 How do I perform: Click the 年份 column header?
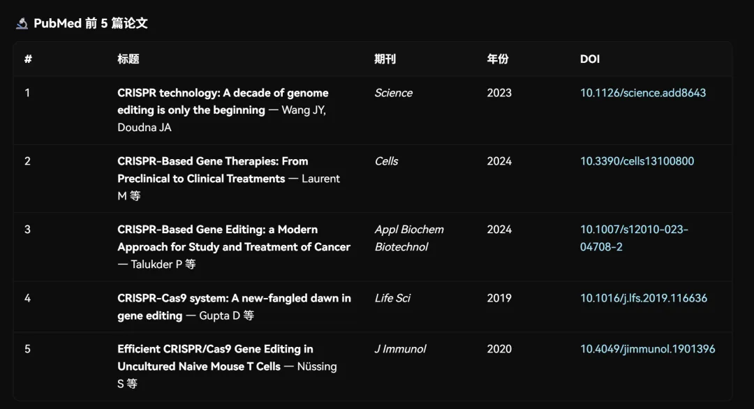[497, 59]
